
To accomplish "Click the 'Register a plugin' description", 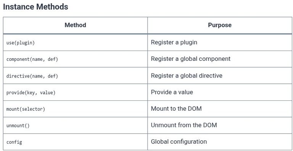I will click(x=174, y=42).
